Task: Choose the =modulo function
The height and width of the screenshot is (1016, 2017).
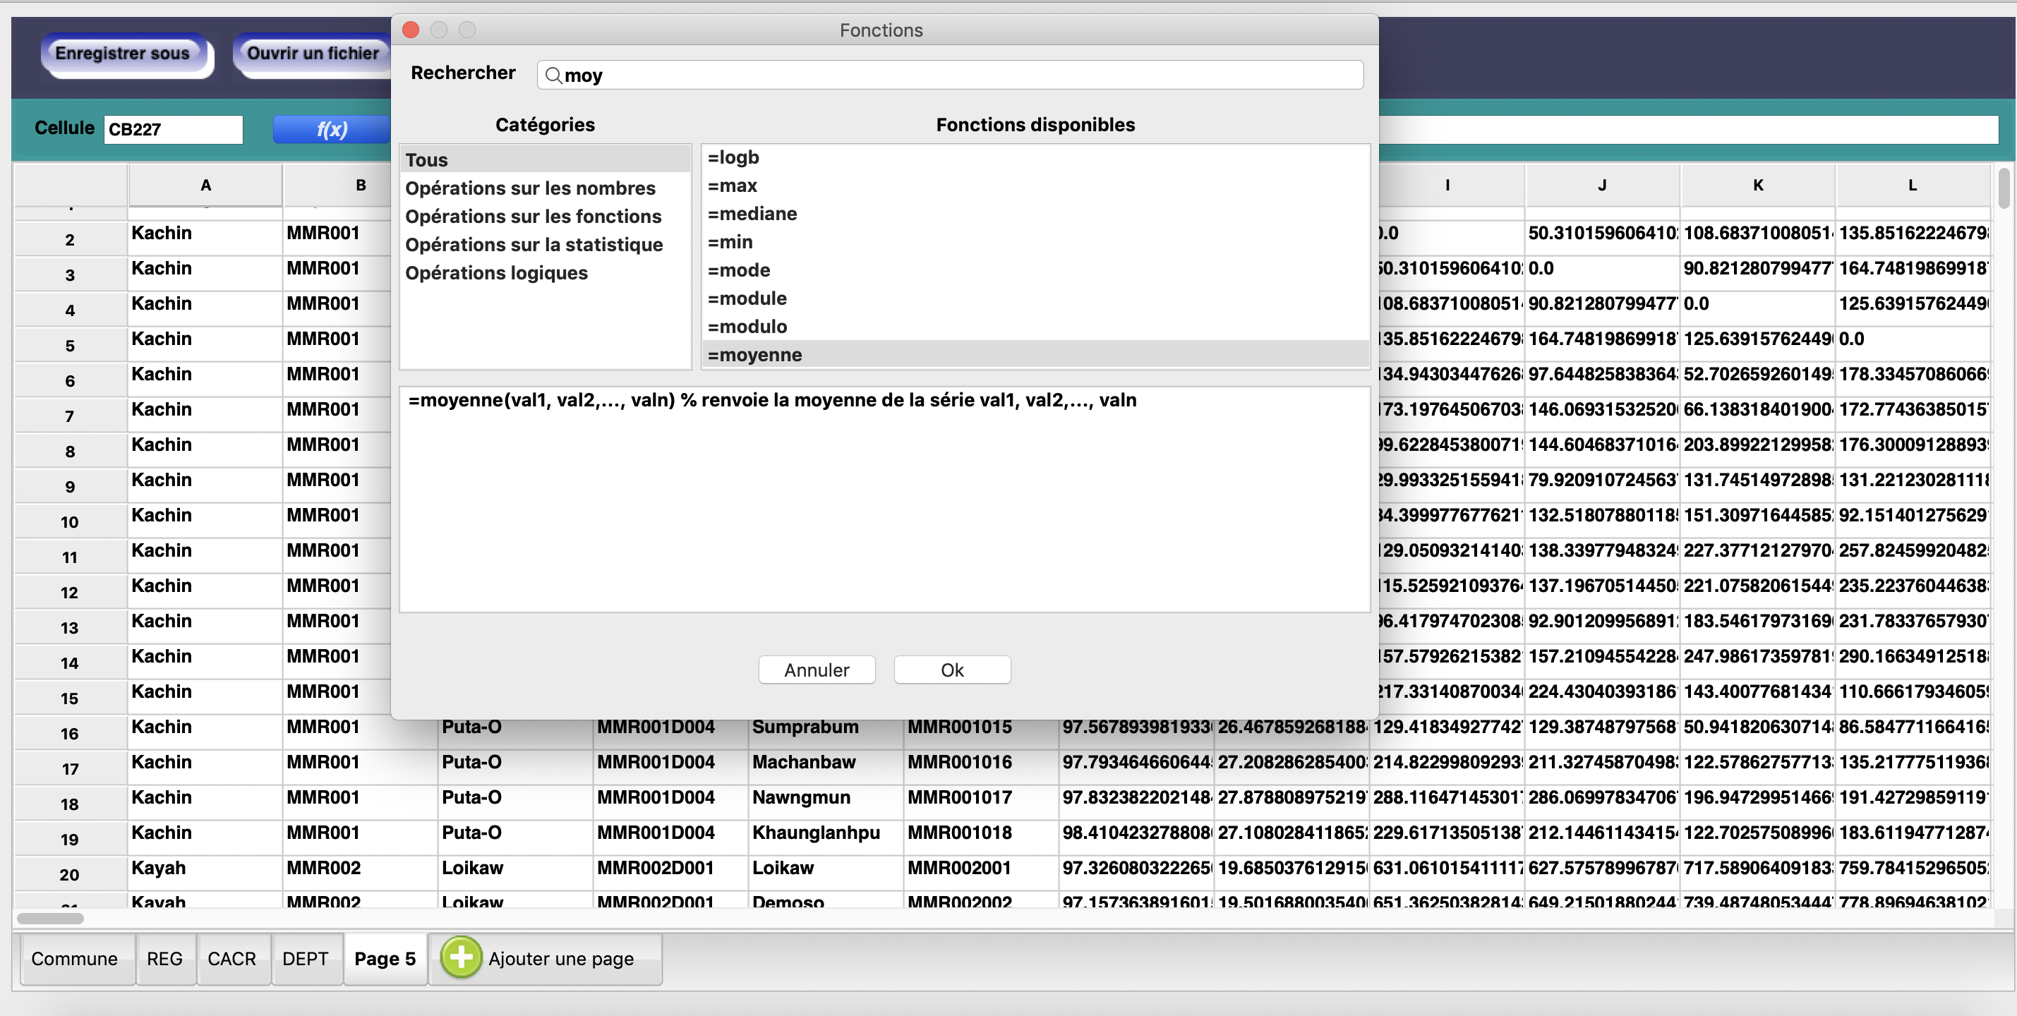Action: pos(1035,327)
